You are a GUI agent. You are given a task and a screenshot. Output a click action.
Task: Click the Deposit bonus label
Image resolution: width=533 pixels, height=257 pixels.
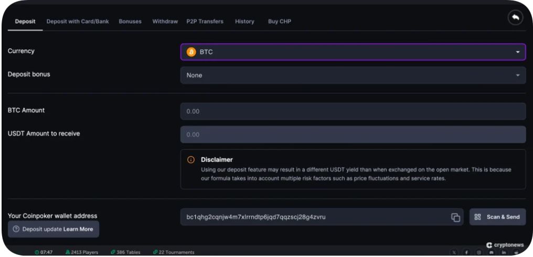click(x=29, y=74)
